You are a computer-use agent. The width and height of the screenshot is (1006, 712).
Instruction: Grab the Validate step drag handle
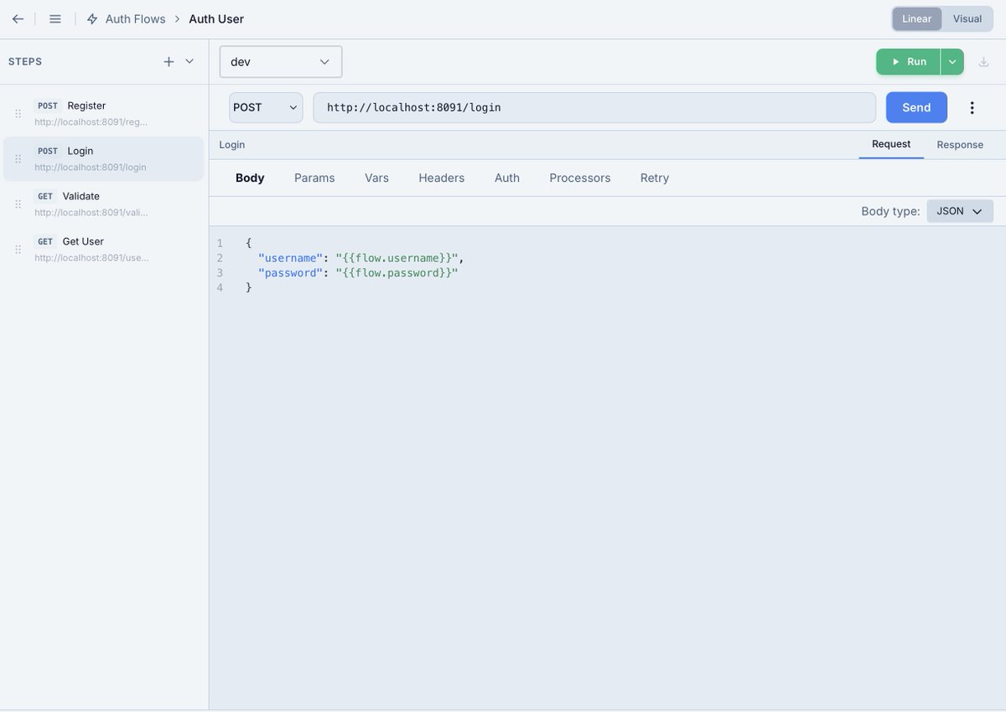18,204
